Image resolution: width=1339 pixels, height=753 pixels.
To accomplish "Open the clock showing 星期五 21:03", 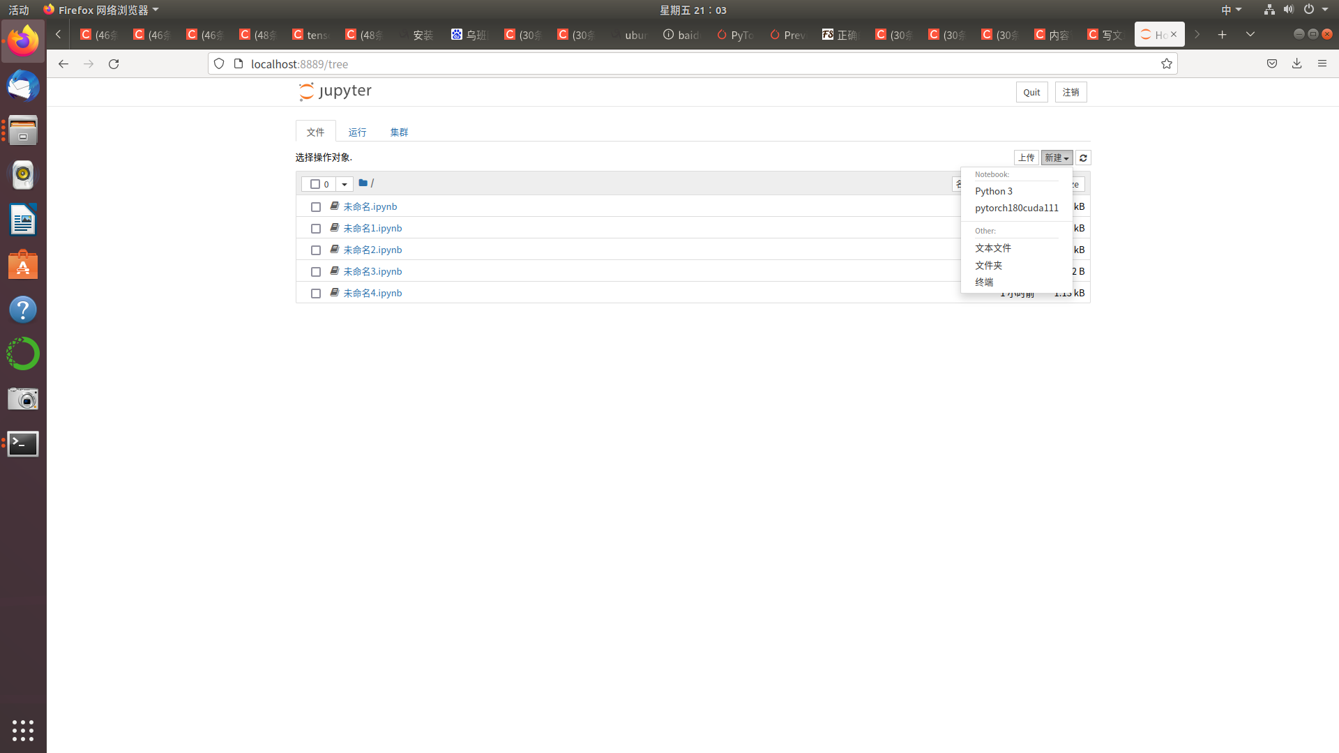I will pos(693,10).
